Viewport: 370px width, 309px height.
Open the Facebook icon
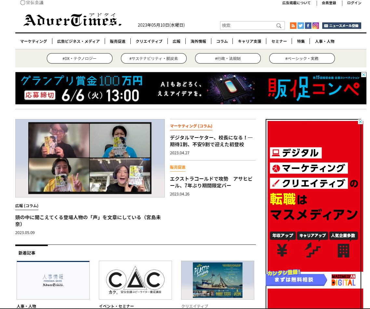[308, 25]
